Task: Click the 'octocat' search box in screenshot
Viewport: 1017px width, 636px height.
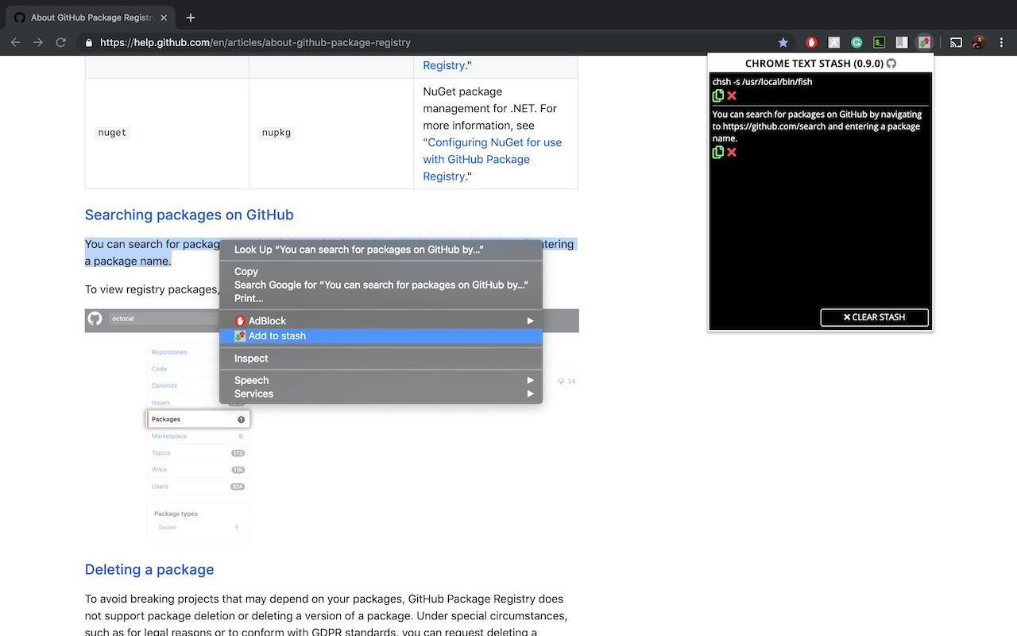Action: (x=163, y=318)
